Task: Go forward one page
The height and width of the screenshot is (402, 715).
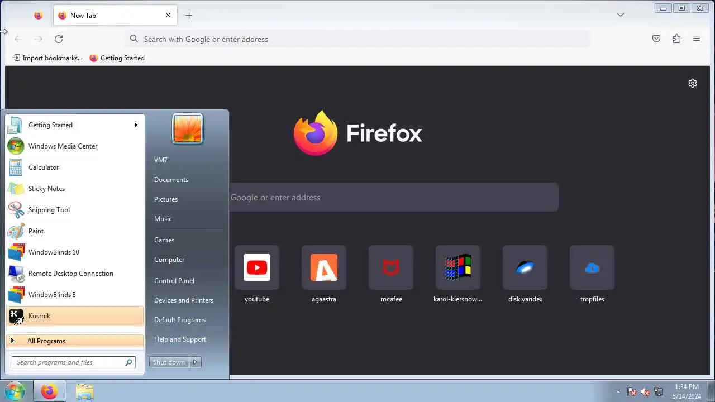Action: click(x=39, y=39)
